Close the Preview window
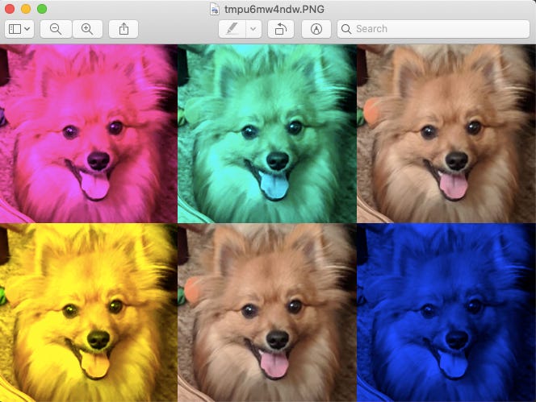 pyautogui.click(x=10, y=9)
